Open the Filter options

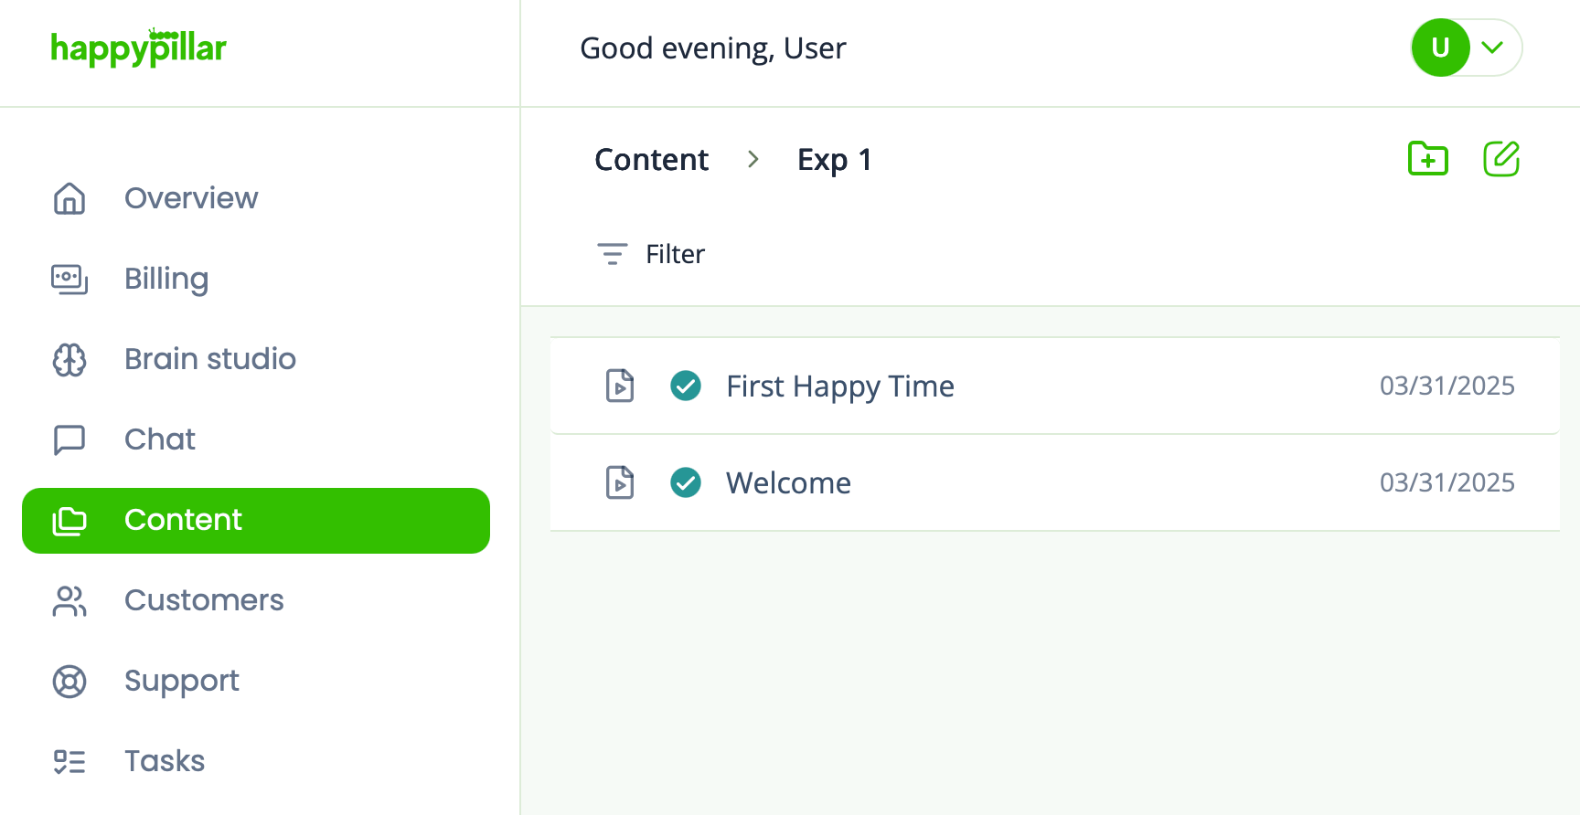pyautogui.click(x=675, y=254)
